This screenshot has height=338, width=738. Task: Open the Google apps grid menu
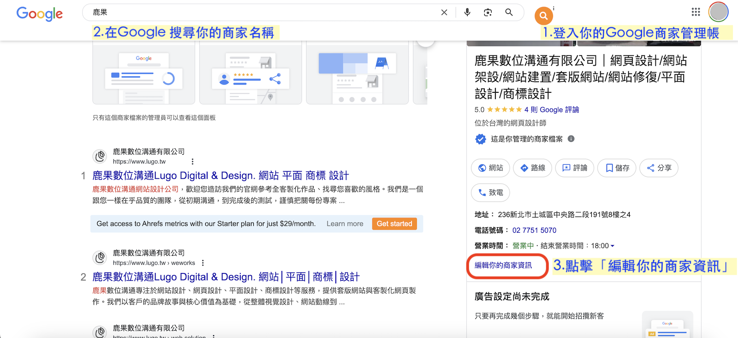tap(696, 12)
